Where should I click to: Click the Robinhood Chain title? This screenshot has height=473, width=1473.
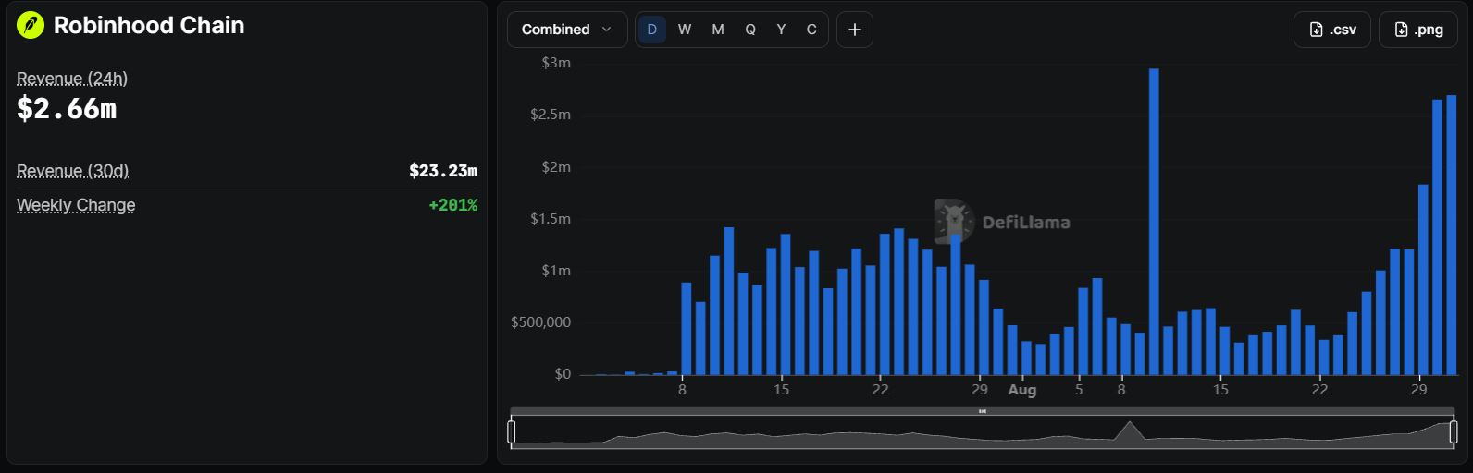pyautogui.click(x=149, y=25)
